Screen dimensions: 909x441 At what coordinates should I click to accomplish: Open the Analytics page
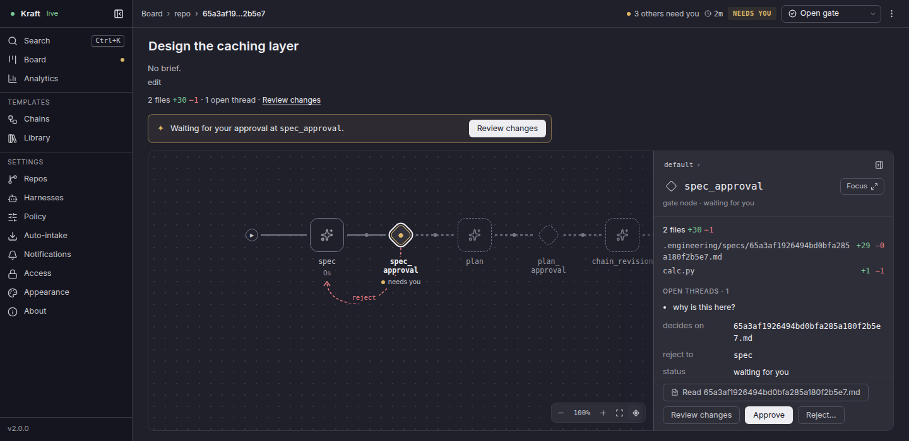[x=66, y=79]
